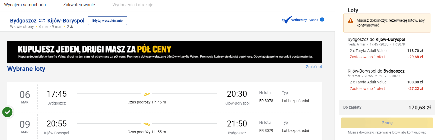Click the orange warning triangle icon
The image size is (438, 140).
click(351, 21)
